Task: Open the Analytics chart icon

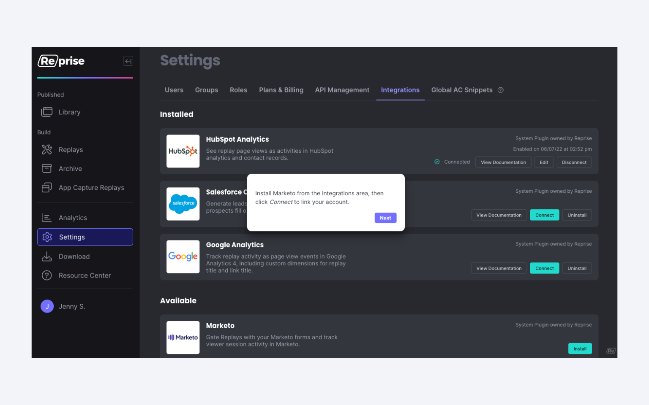Action: [x=47, y=218]
